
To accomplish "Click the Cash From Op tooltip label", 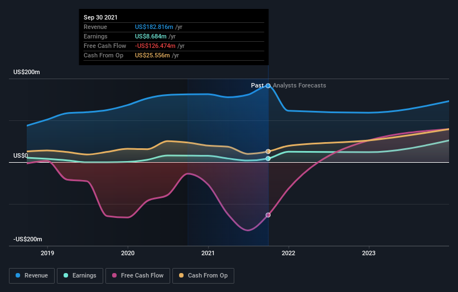I will pyautogui.click(x=103, y=55).
